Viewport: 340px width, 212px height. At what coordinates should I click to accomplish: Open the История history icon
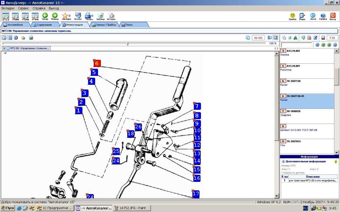111,16
